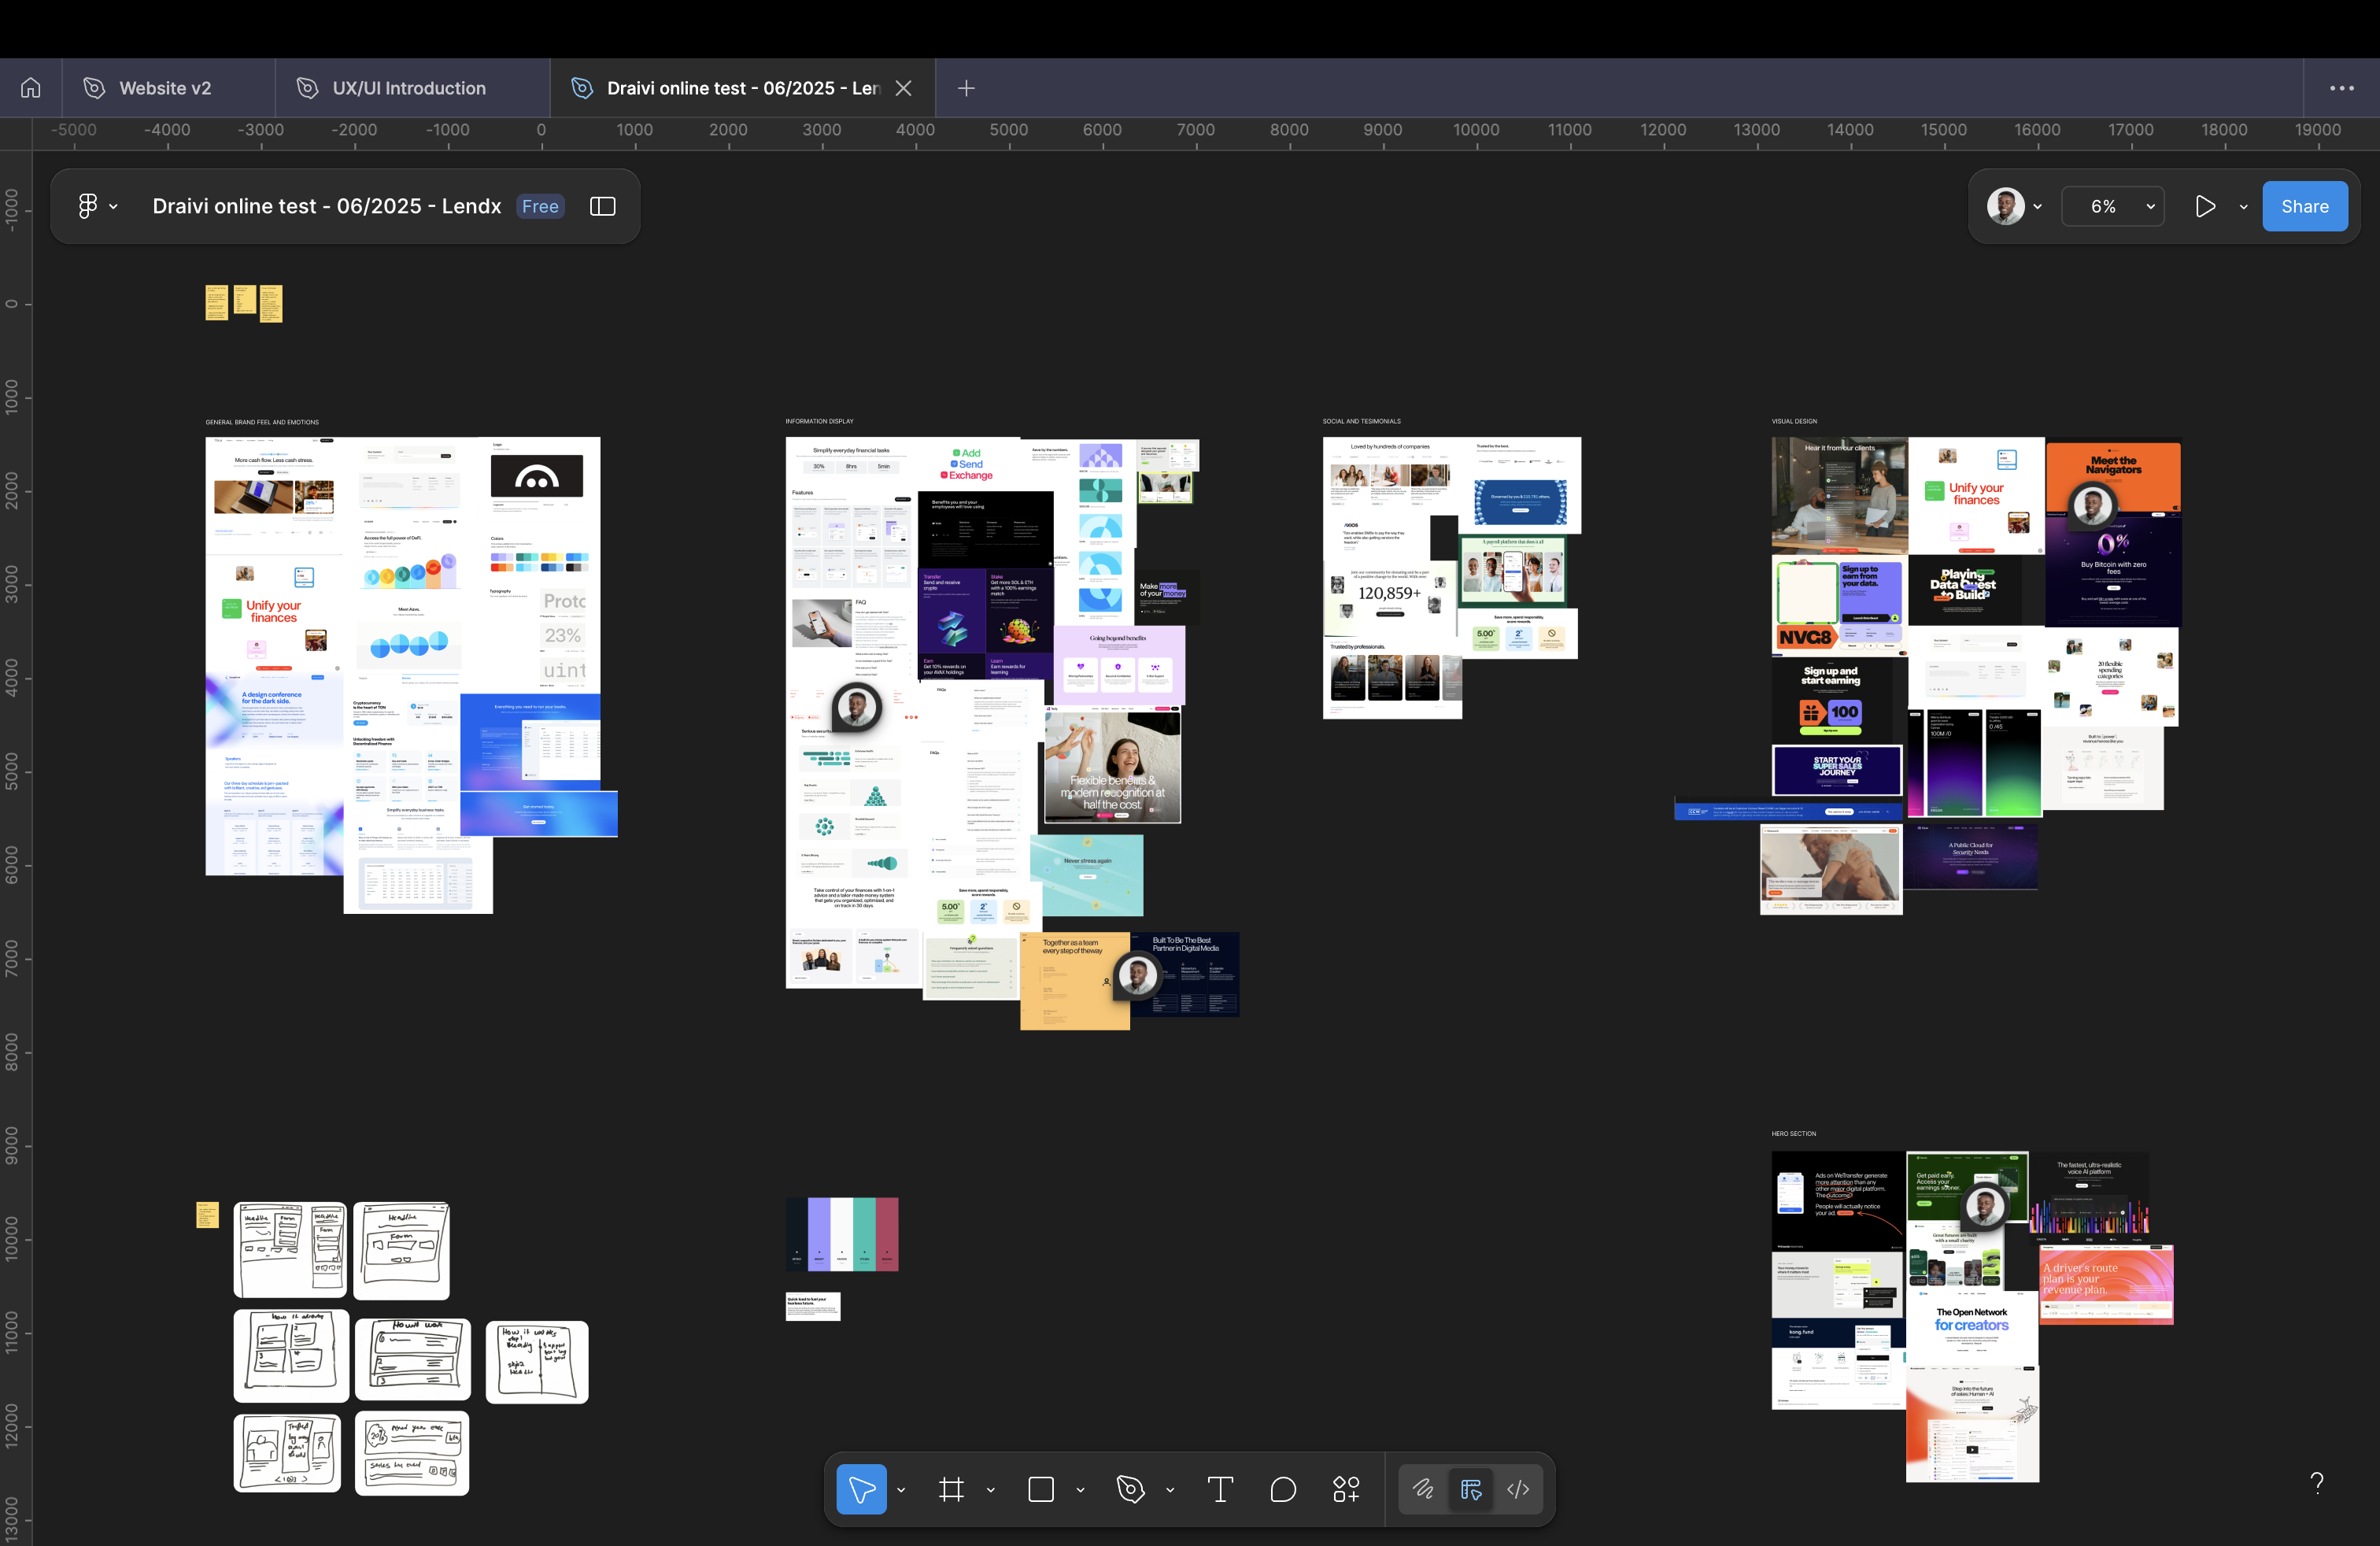
Task: Select the Rectangle tool
Action: [1040, 1489]
